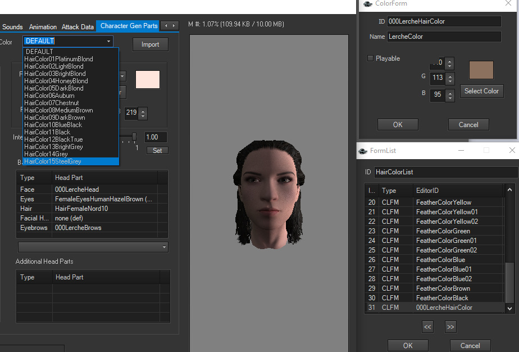Screen dimensions: 519x352
Task: Increase the G color value with up arrow
Action: click(449, 75)
